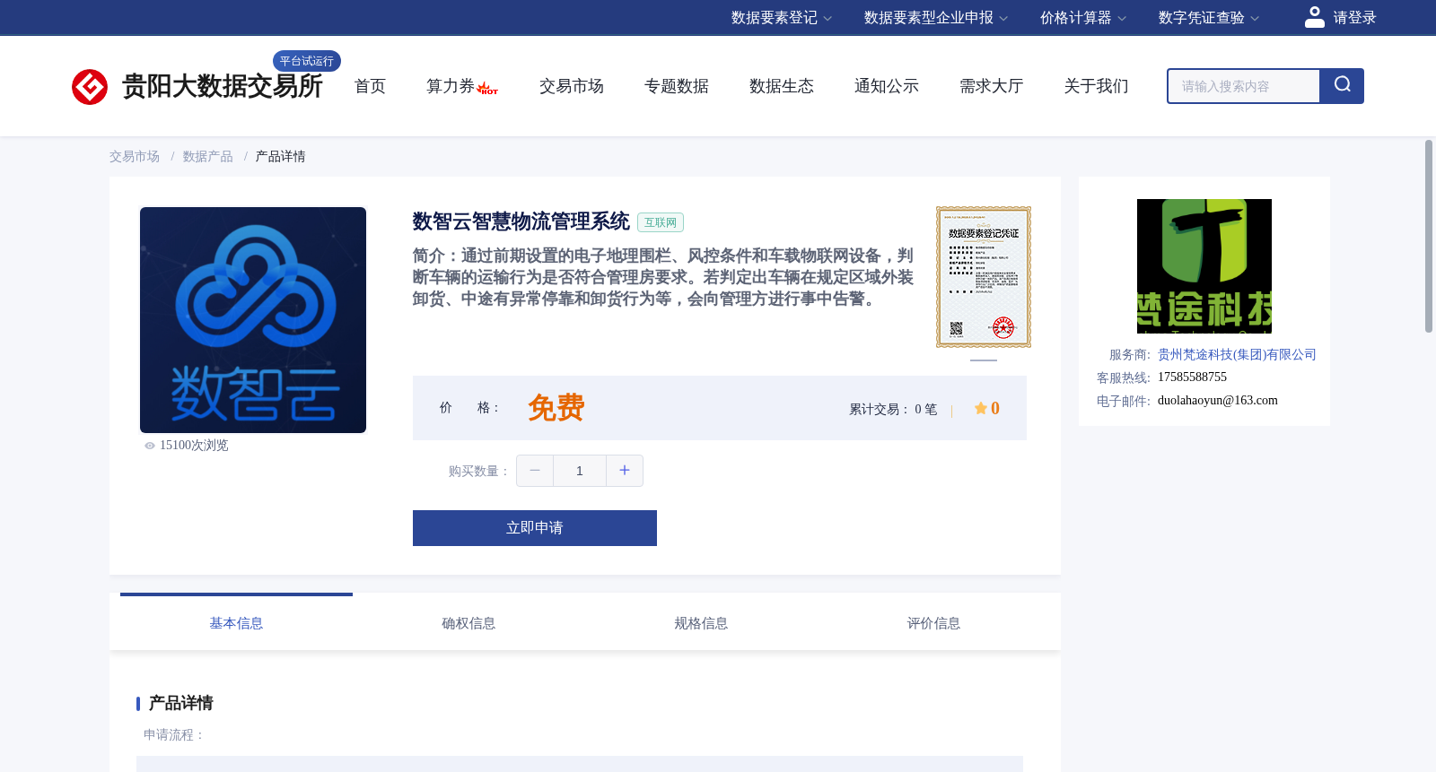1436x772 pixels.
Task: Click the search magnifier button
Action: [x=1342, y=86]
